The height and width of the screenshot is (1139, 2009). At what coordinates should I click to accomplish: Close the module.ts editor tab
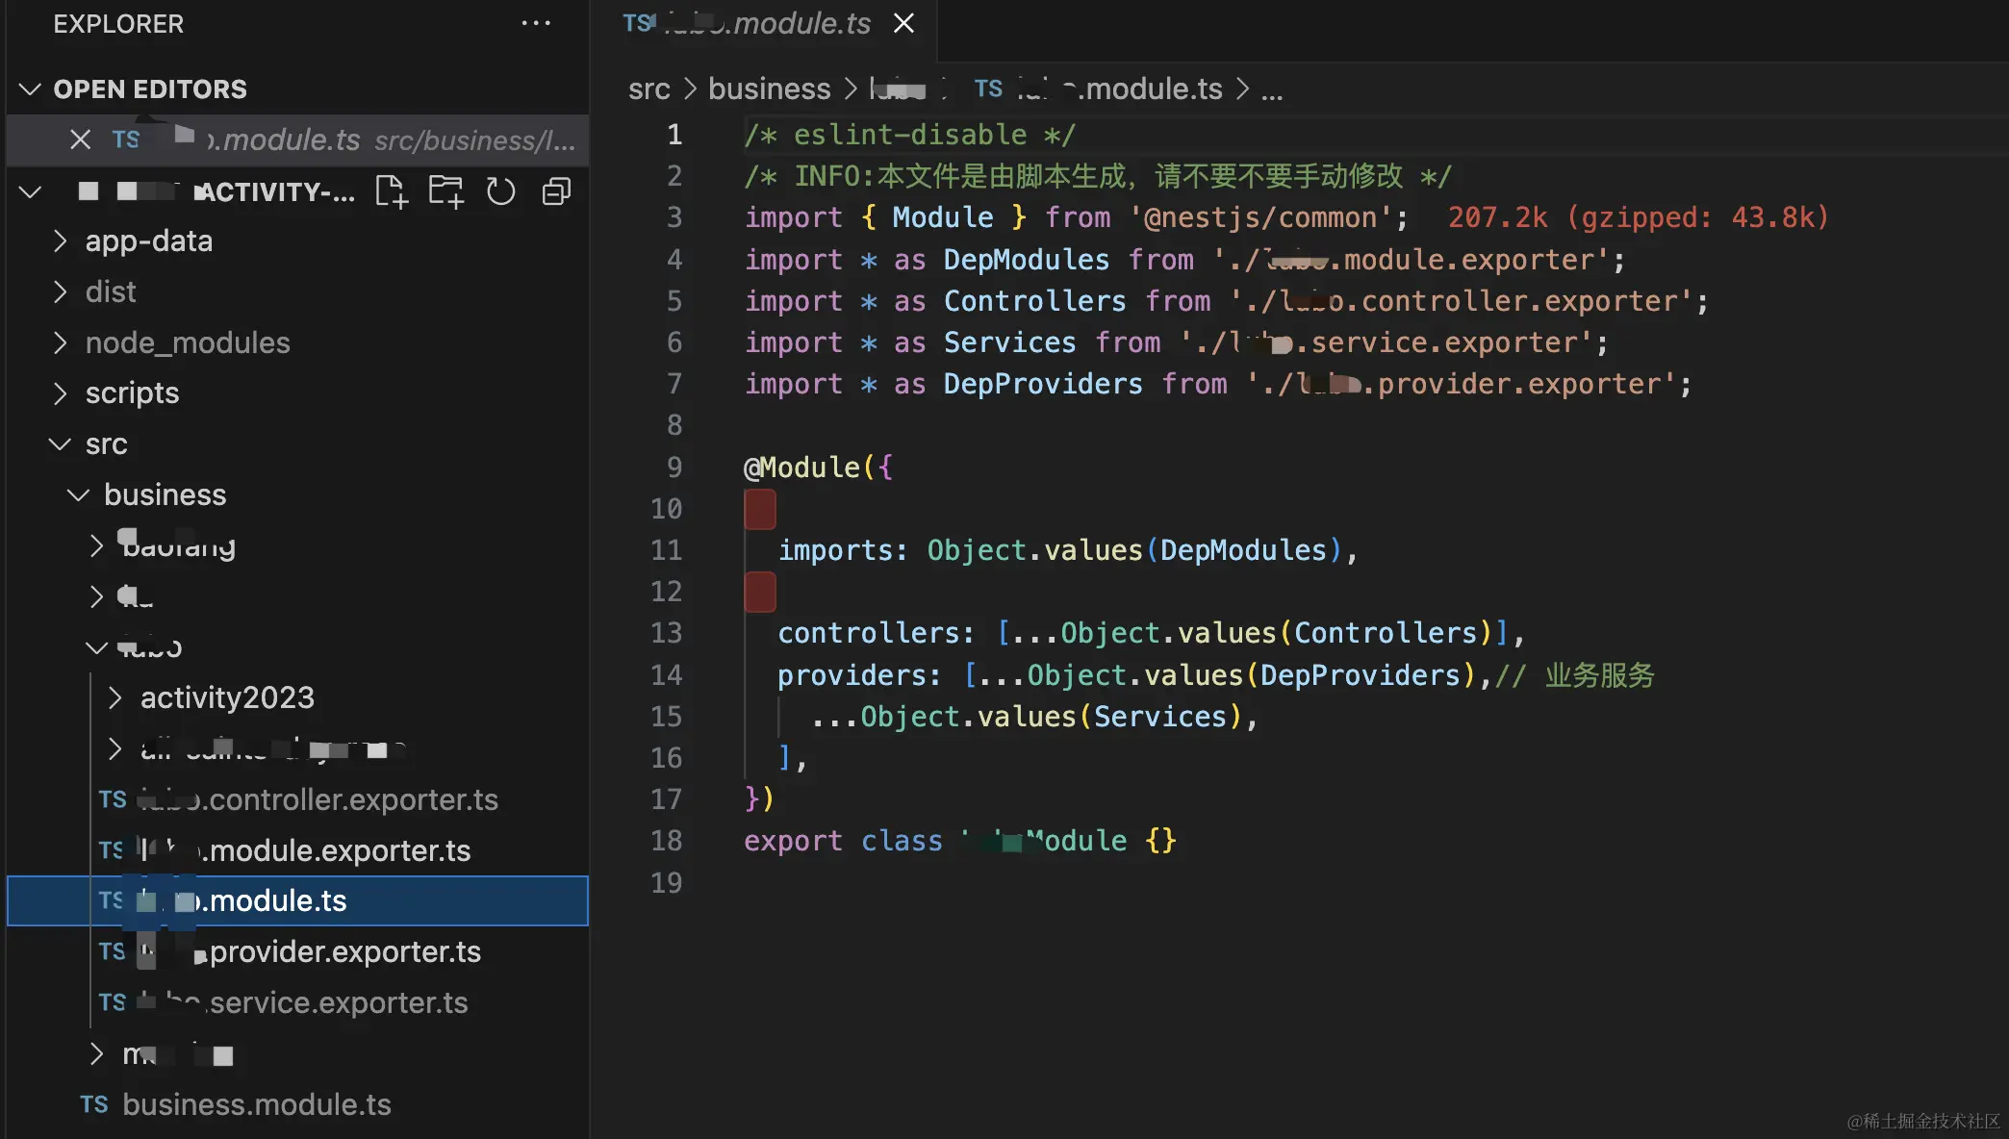(903, 23)
